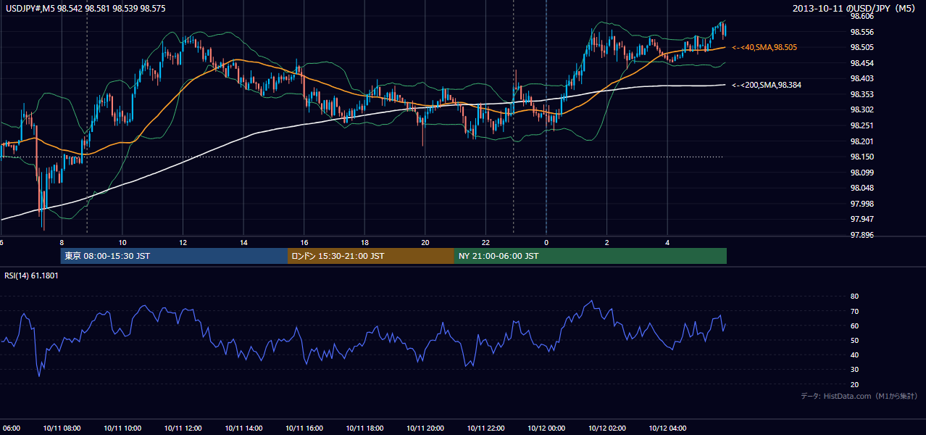Viewport: 926px width, 435px height.
Task: Click the 10/11 08:00 time axis label
Action: click(x=62, y=428)
